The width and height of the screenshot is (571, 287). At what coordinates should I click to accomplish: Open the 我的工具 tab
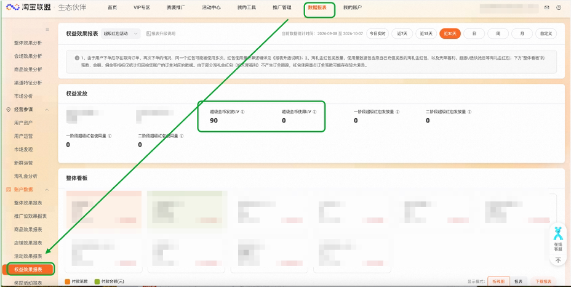pyautogui.click(x=247, y=7)
